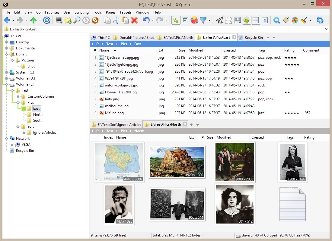Click the Drives computer monitor icon
This screenshot has width=332, height=241.
[59, 20]
